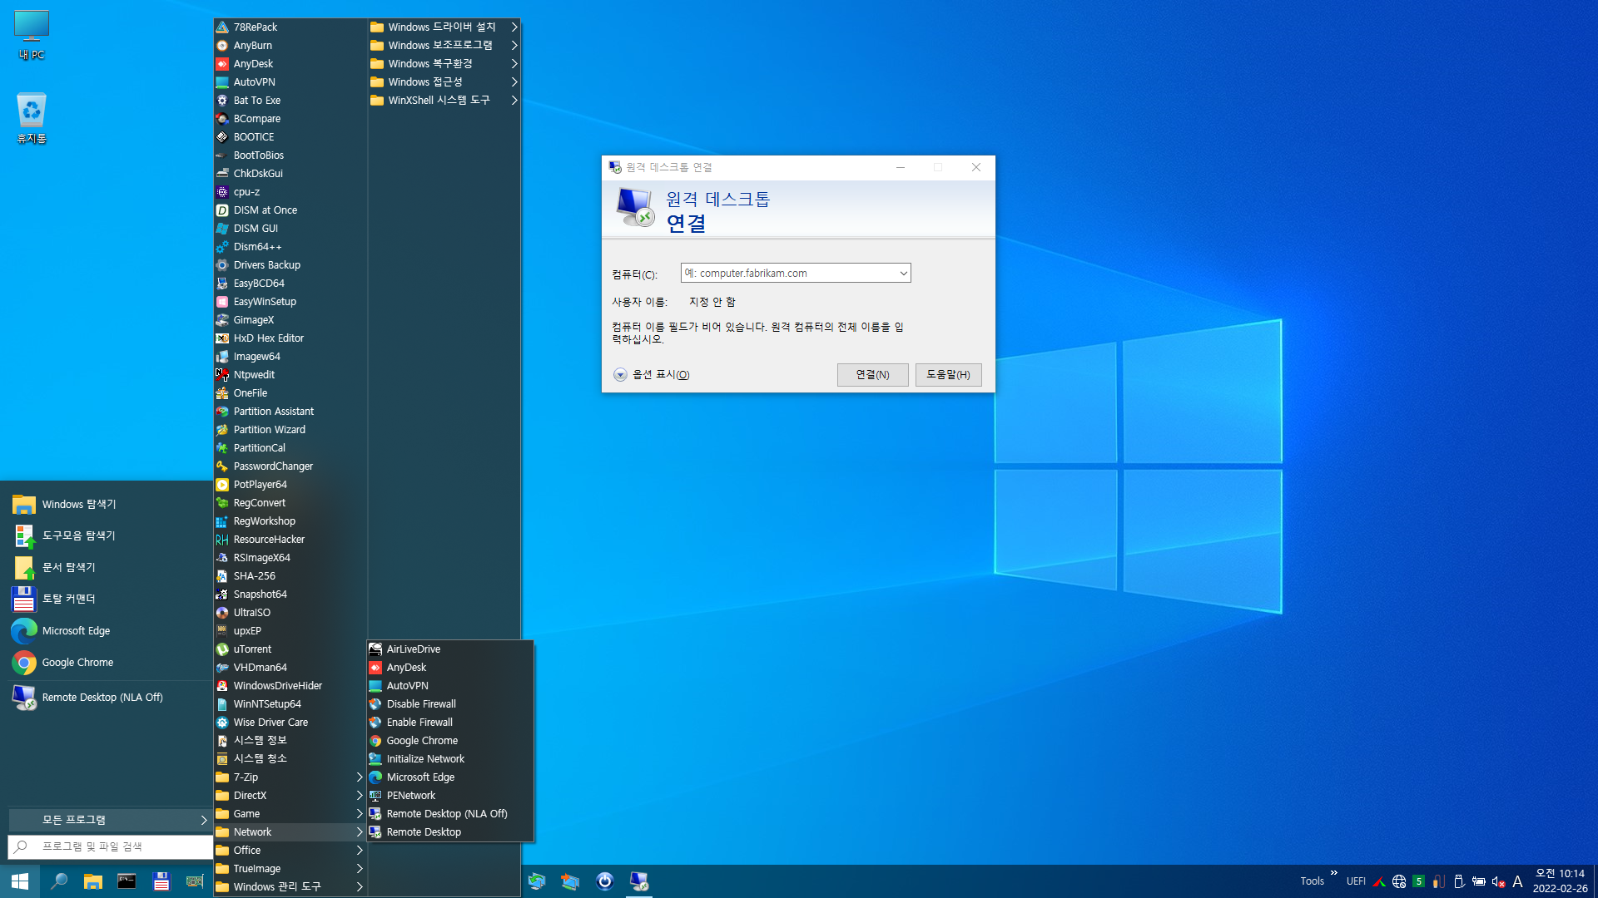Open uTorrent from the list
The height and width of the screenshot is (898, 1598).
click(290, 649)
